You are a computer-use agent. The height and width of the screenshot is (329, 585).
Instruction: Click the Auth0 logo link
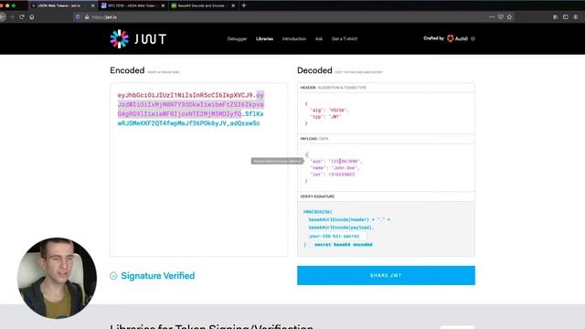point(457,38)
